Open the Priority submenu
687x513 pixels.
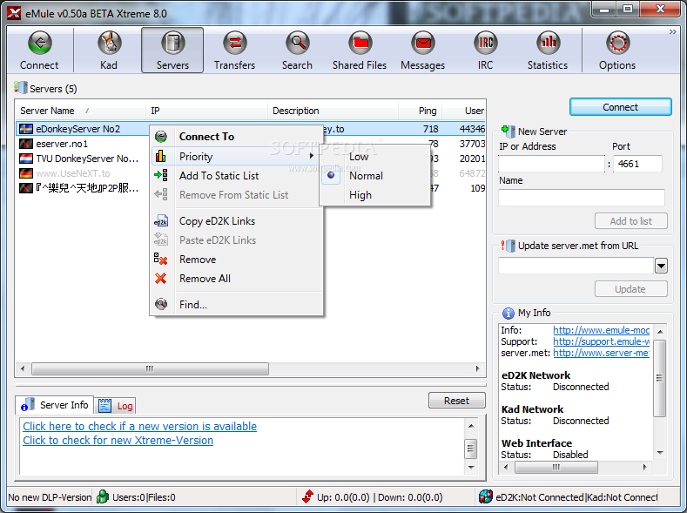[237, 157]
